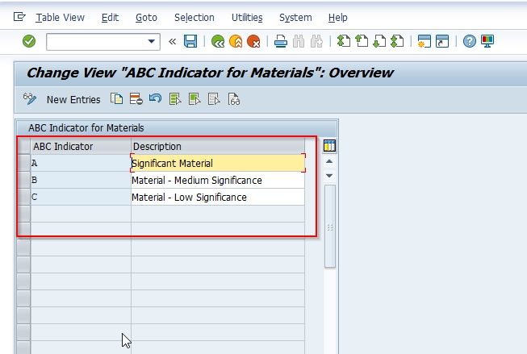The width and height of the screenshot is (527, 354).
Task: Click the table vertical scrollbar thumb
Action: [x=330, y=226]
